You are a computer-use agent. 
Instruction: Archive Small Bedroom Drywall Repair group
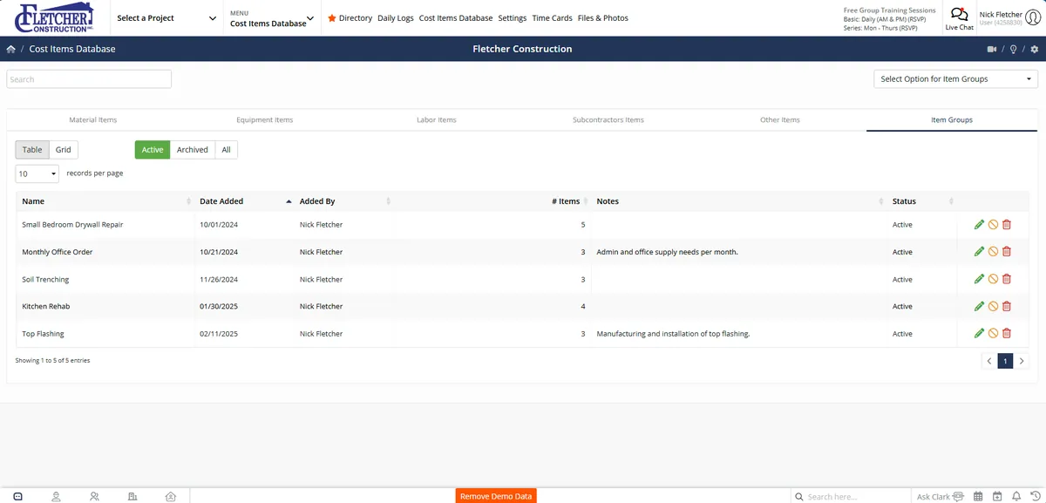tap(993, 225)
